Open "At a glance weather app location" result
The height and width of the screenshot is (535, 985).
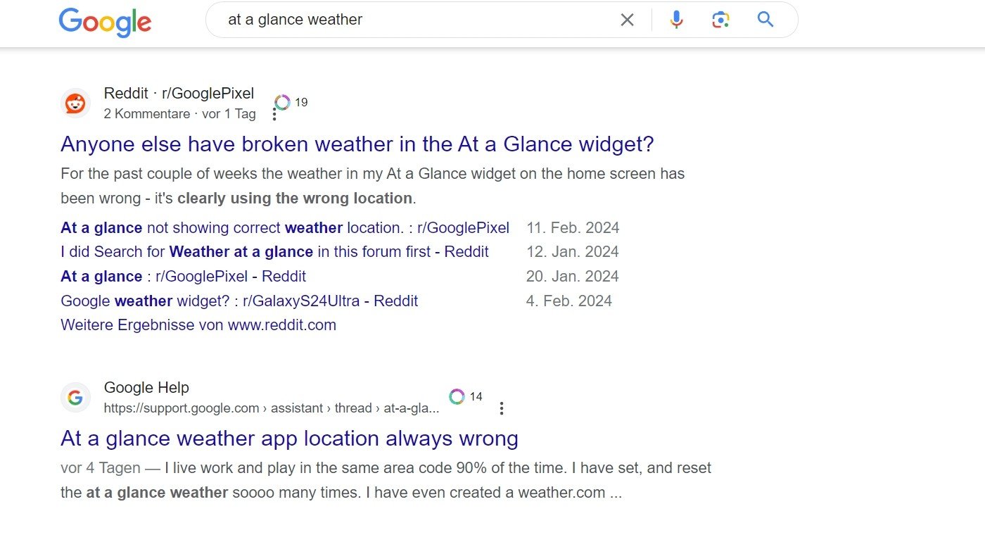pos(289,439)
